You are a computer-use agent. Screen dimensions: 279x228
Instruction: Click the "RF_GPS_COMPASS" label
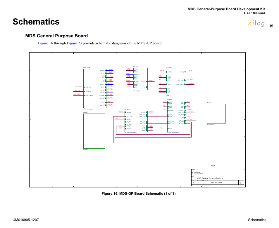(130, 133)
